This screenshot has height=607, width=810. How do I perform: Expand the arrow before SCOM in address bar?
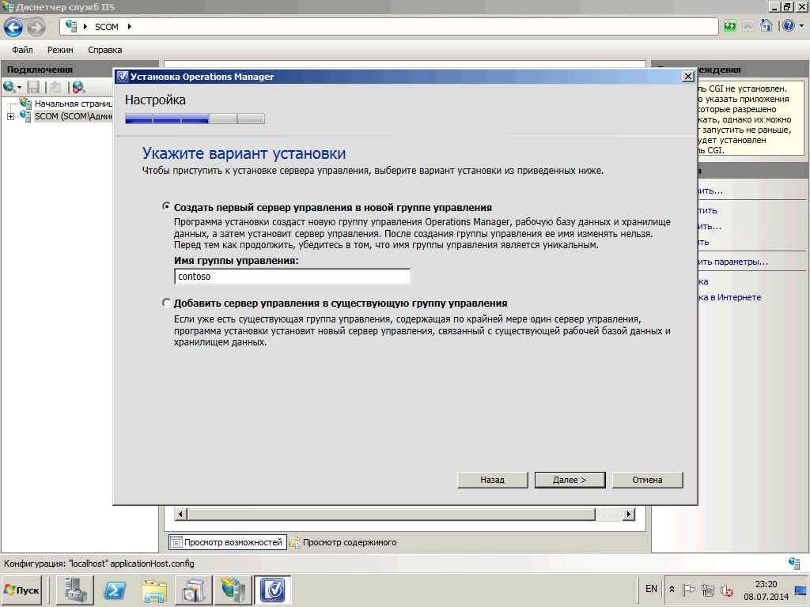coord(85,26)
